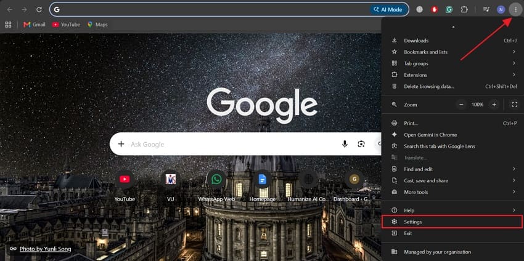524x261 pixels.
Task: Enter full screen mode from zoom row
Action: (x=514, y=105)
